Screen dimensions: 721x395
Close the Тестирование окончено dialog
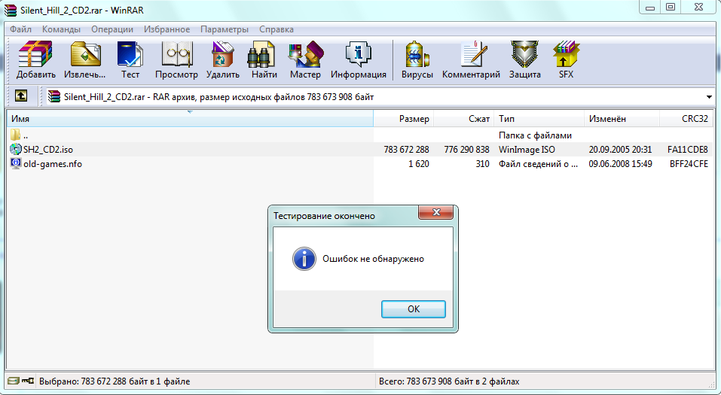click(435, 211)
